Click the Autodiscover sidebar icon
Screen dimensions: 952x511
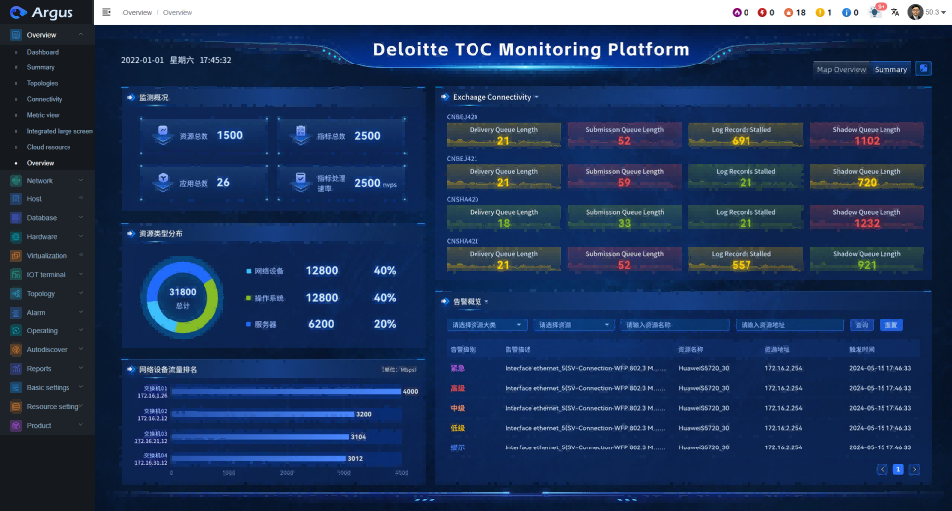coord(16,349)
